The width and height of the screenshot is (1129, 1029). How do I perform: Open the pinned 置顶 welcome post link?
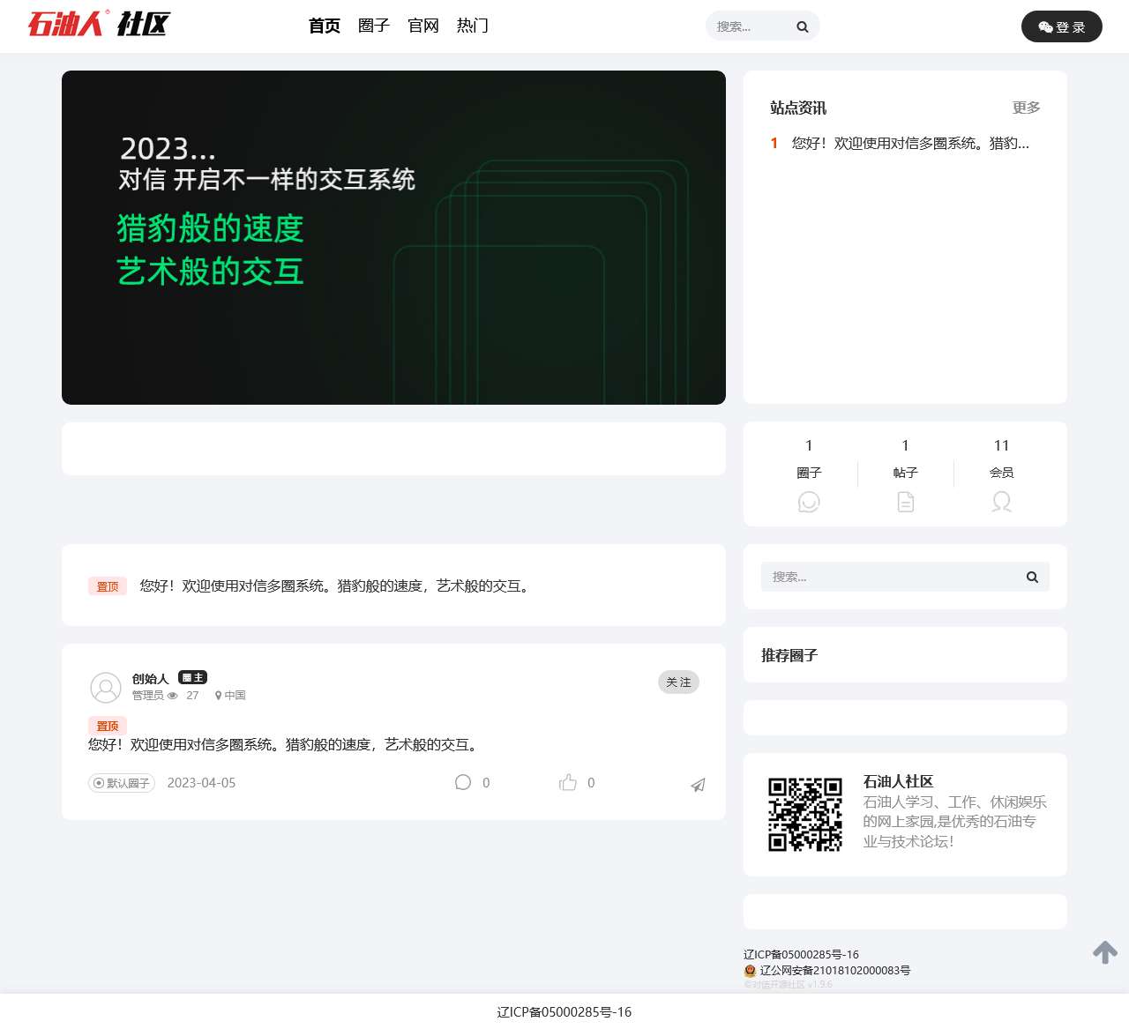(x=337, y=585)
